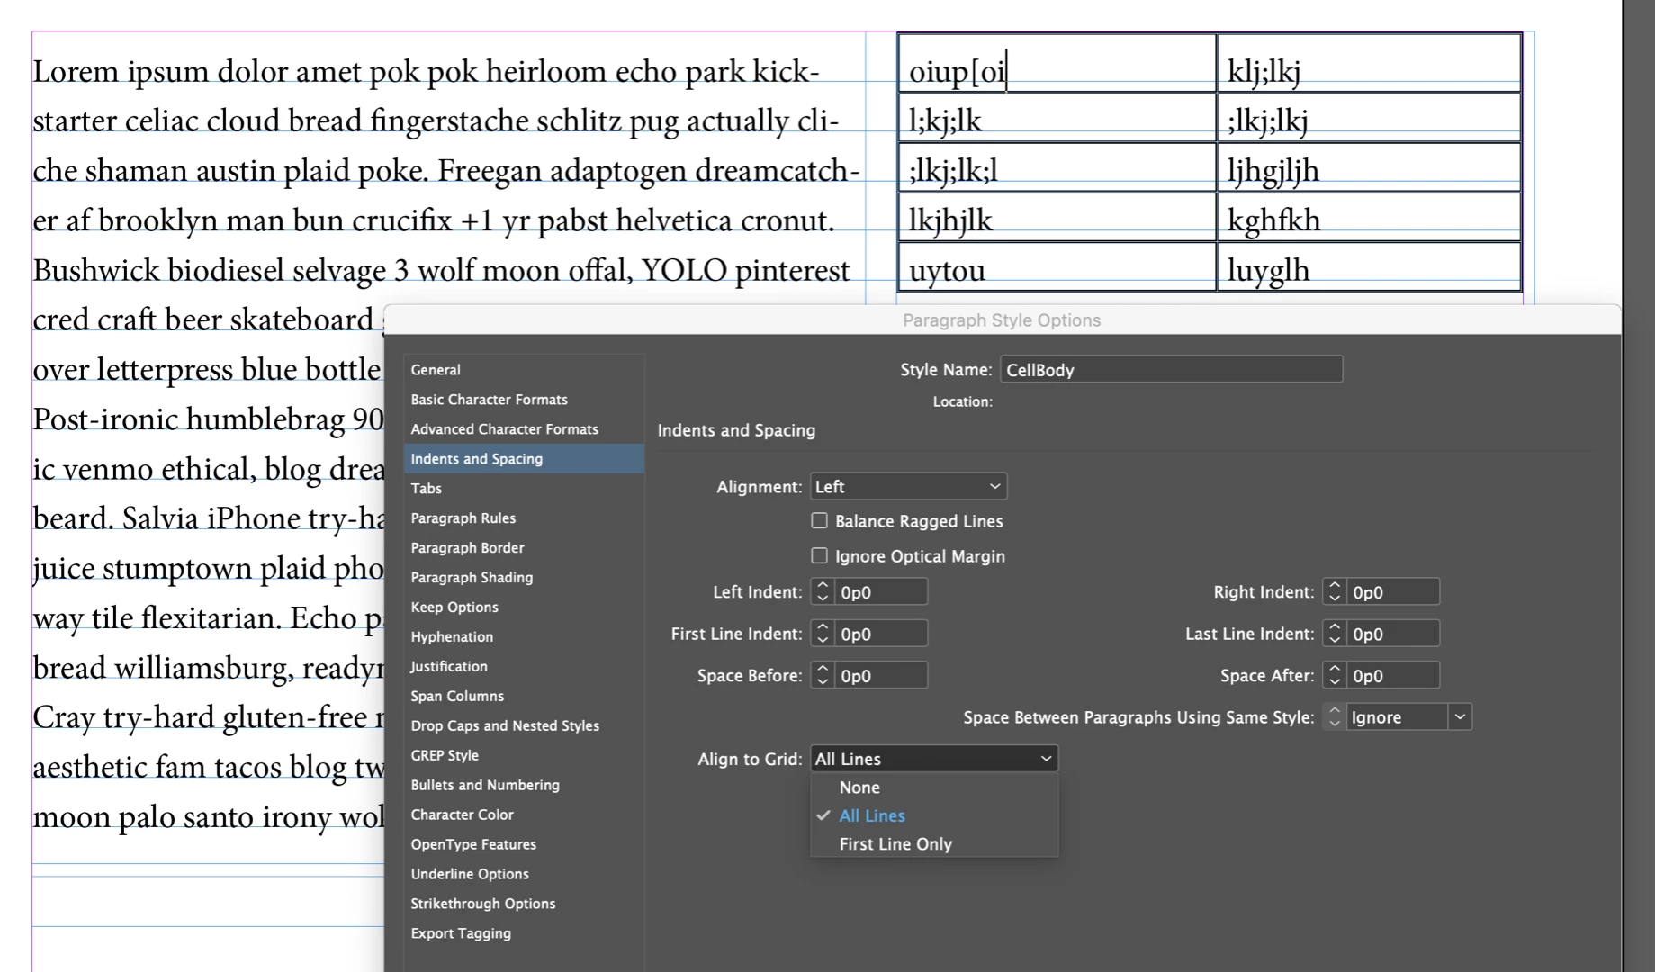Click the Style Name field
Screen dimensions: 1655x972
tap(1171, 370)
